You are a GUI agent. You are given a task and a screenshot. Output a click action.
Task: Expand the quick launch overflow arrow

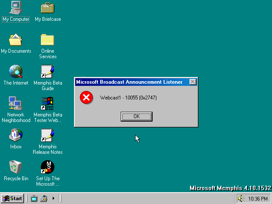(54, 198)
